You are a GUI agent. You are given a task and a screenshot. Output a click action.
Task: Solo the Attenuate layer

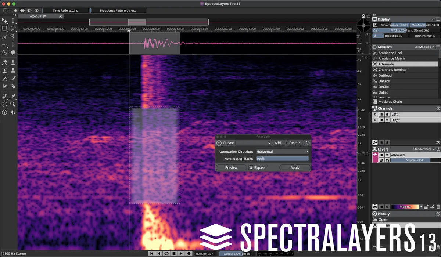(x=387, y=155)
